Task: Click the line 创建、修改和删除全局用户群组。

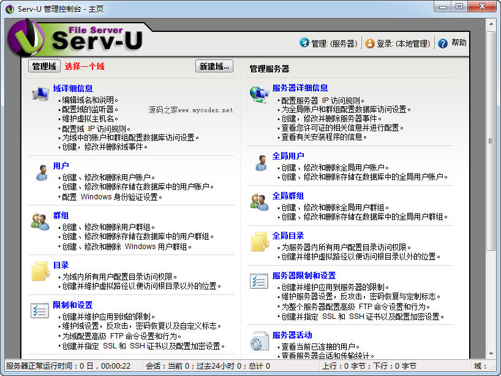Action: click(335, 208)
